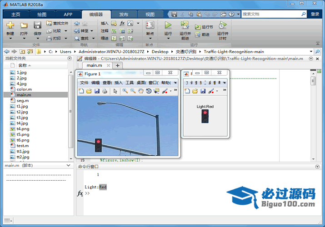
Task: Toggle the Edit Plot arrow tool in Figure 1
Action: click(x=115, y=91)
